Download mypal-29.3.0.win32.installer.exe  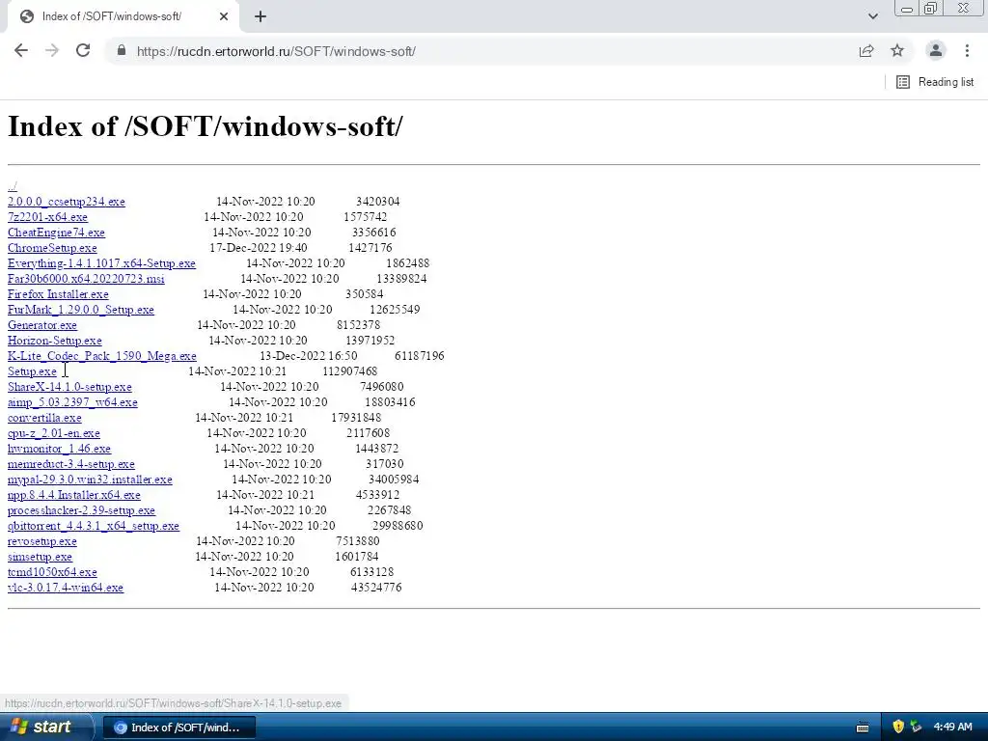pyautogui.click(x=90, y=480)
